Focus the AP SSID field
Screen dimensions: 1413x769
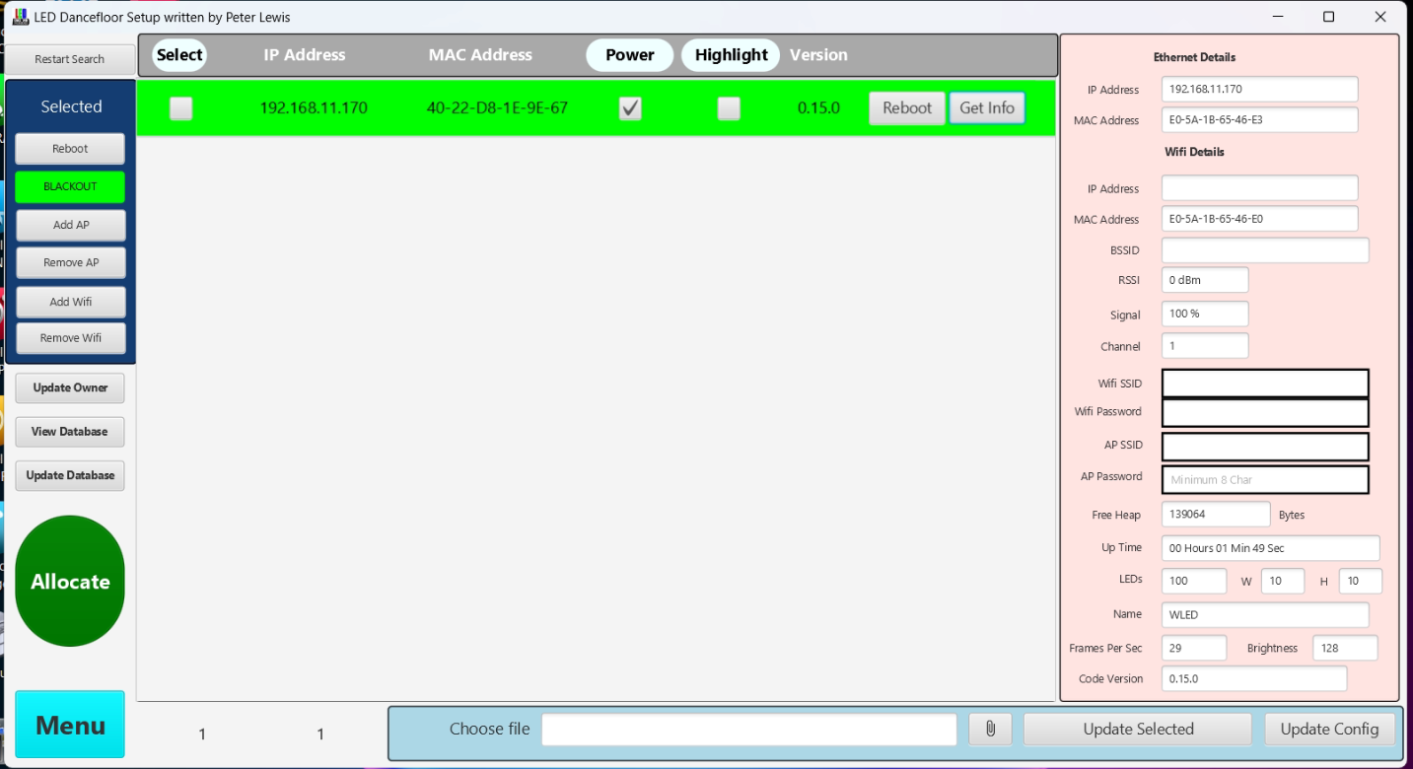pos(1265,447)
